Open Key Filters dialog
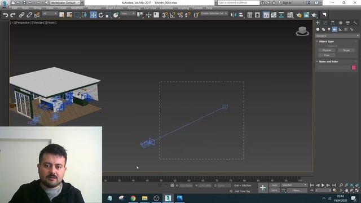The image size is (361, 203). click(297, 191)
